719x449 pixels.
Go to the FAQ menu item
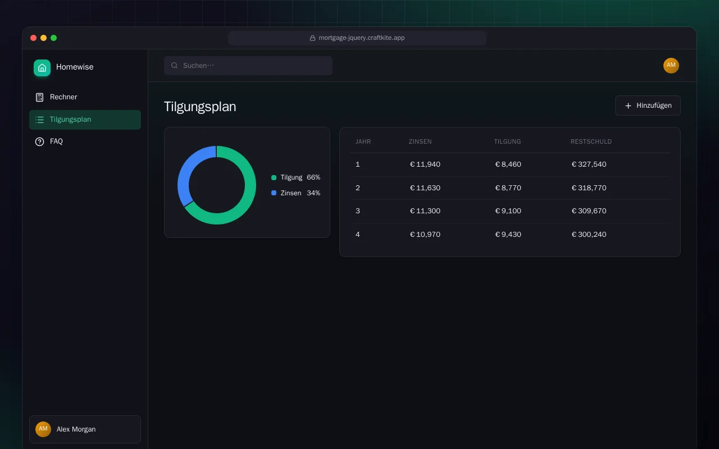click(85, 141)
